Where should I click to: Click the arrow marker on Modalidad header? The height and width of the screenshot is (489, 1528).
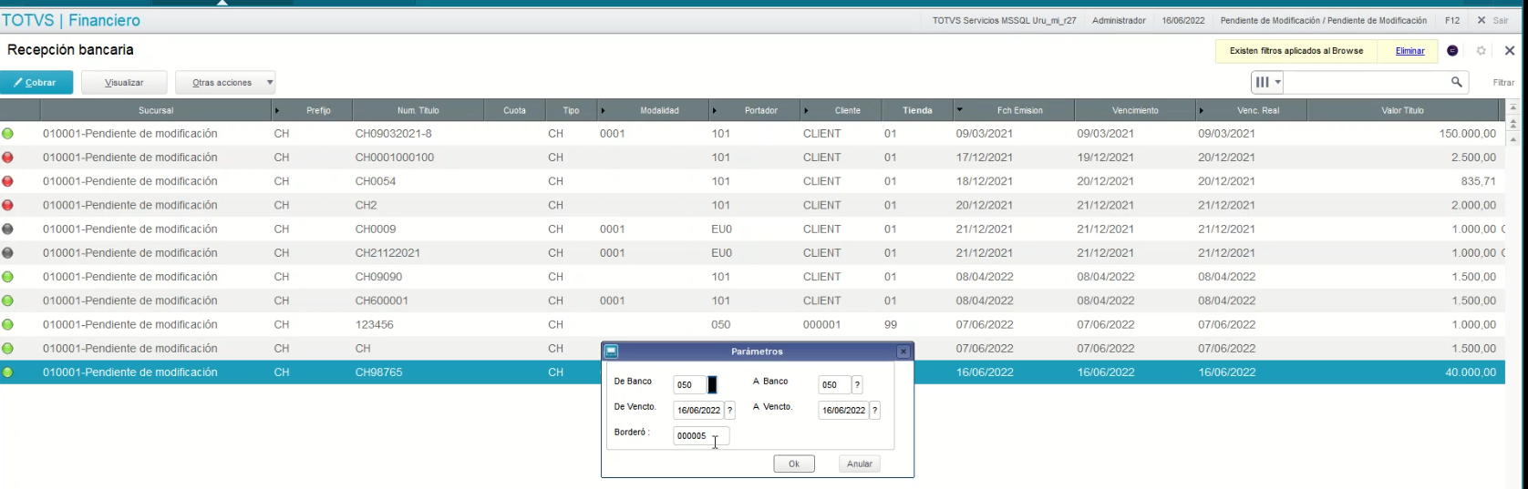pyautogui.click(x=603, y=111)
